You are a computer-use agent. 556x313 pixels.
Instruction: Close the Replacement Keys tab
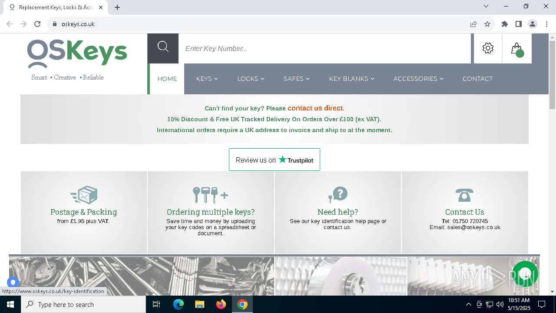pyautogui.click(x=101, y=7)
